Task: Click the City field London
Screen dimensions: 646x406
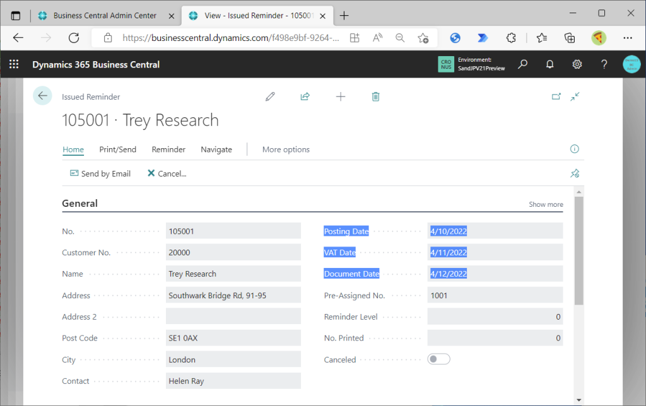Action: pos(233,359)
